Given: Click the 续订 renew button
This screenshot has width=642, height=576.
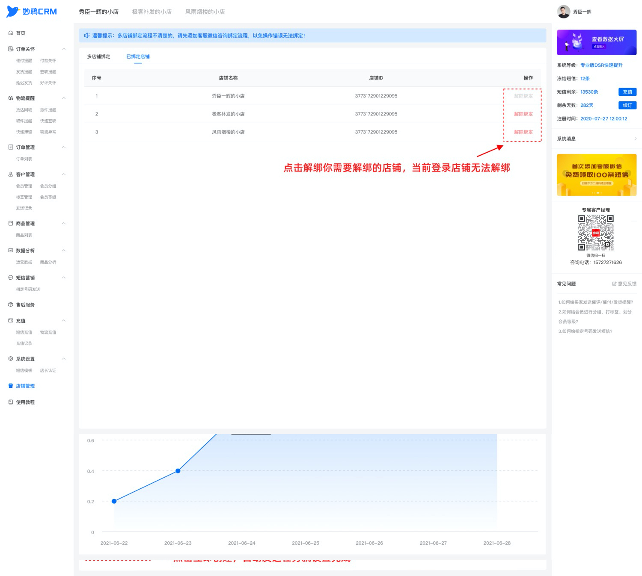Looking at the screenshot, I should point(627,105).
